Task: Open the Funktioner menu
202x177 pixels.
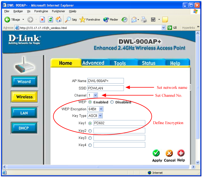Action: [59, 11]
